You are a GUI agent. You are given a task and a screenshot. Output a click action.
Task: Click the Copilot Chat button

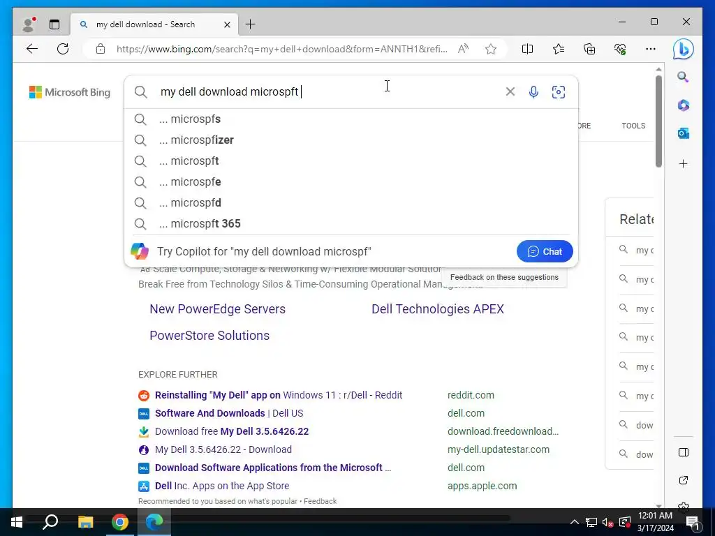tap(545, 251)
